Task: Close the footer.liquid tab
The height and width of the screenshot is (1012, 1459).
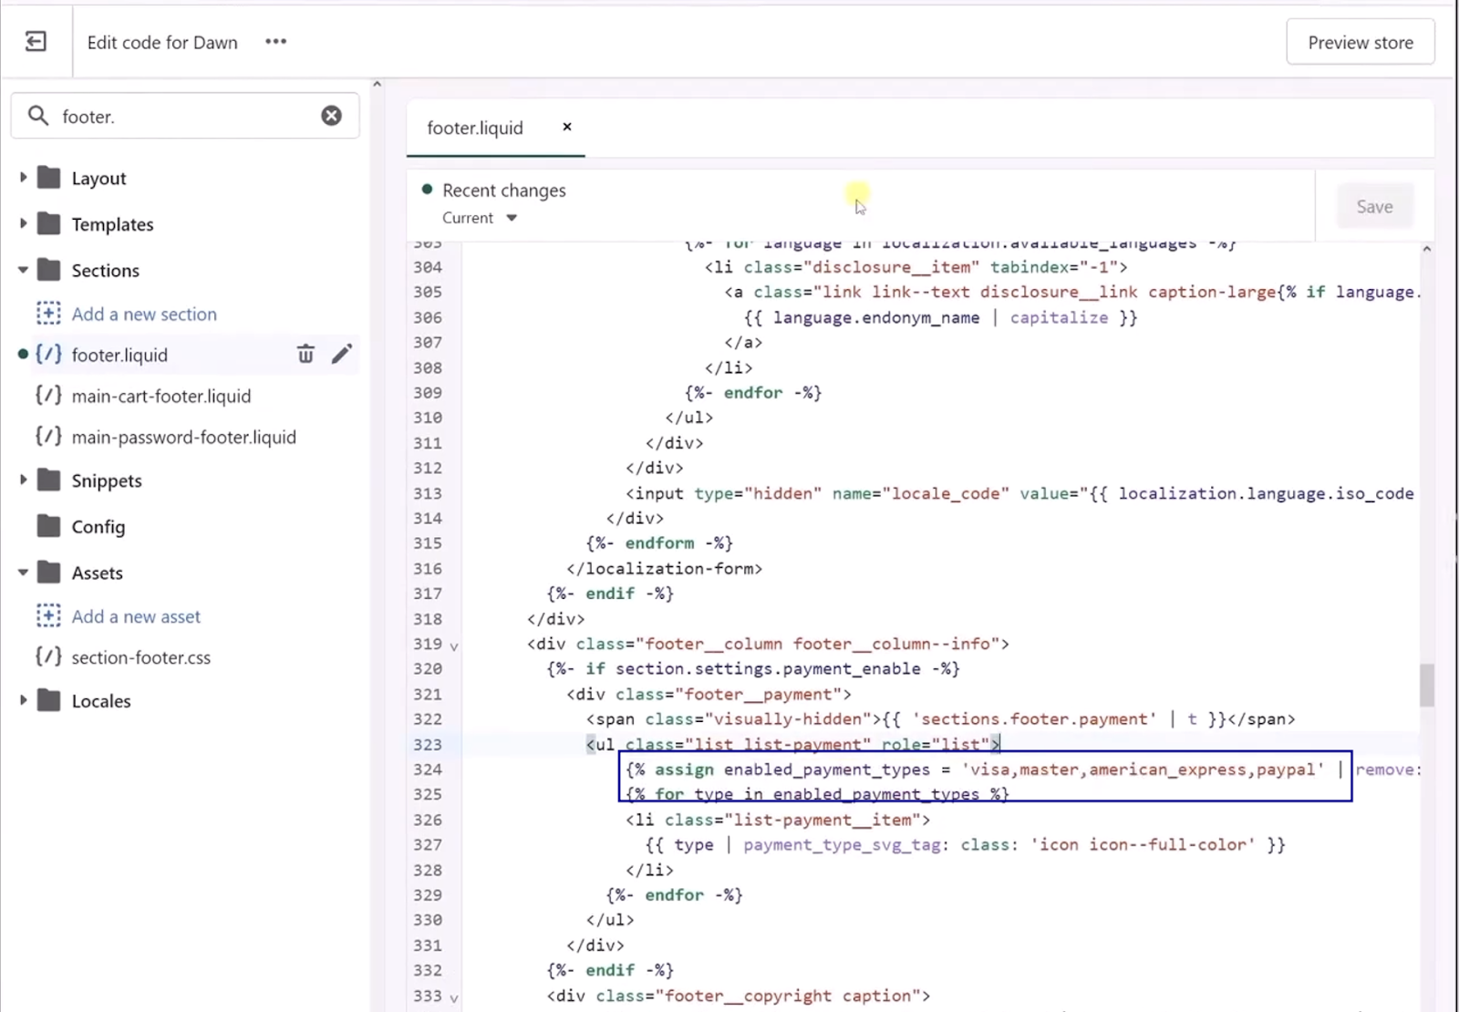Action: pos(567,127)
